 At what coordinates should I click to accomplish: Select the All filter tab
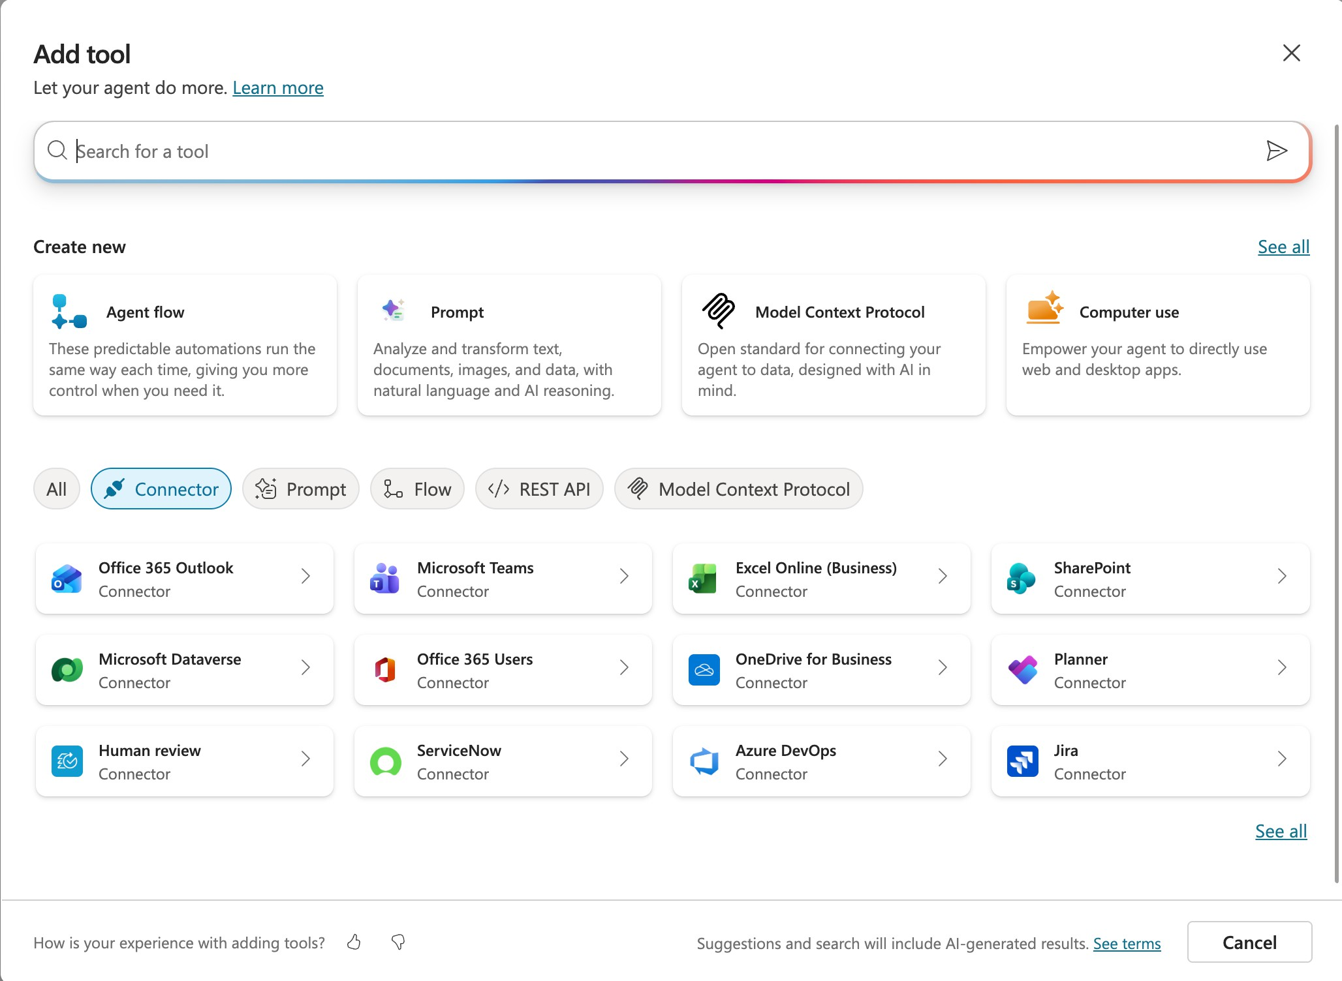57,489
